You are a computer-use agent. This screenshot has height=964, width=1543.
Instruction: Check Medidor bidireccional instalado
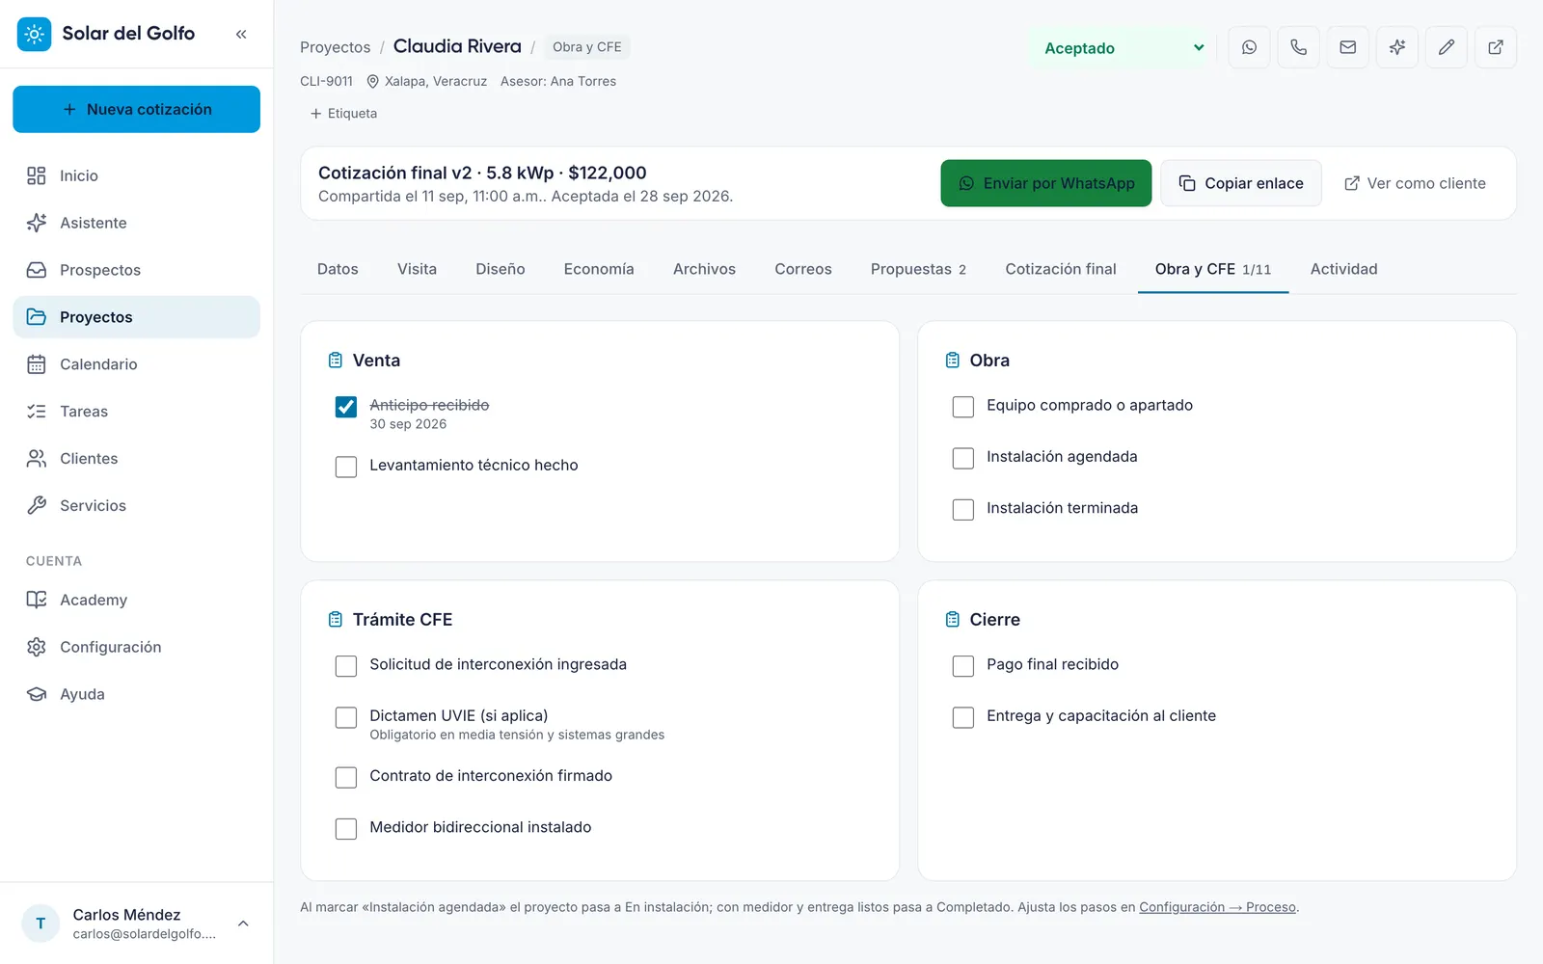coord(346,829)
